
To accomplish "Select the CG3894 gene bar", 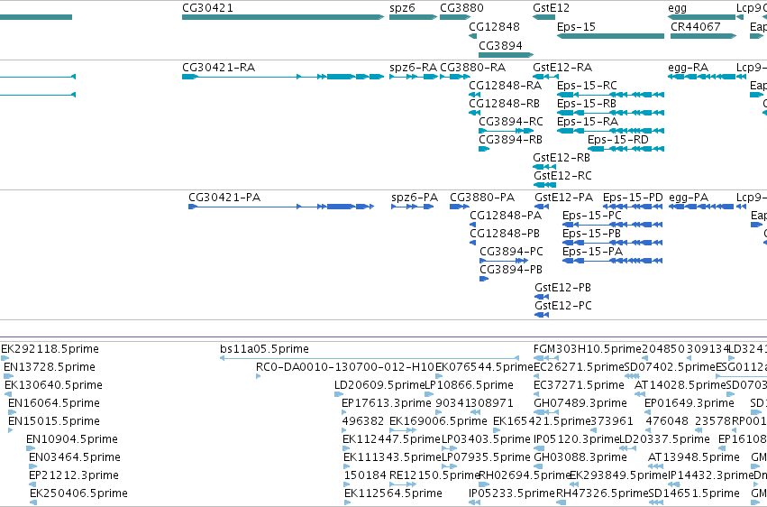I will tap(506, 55).
